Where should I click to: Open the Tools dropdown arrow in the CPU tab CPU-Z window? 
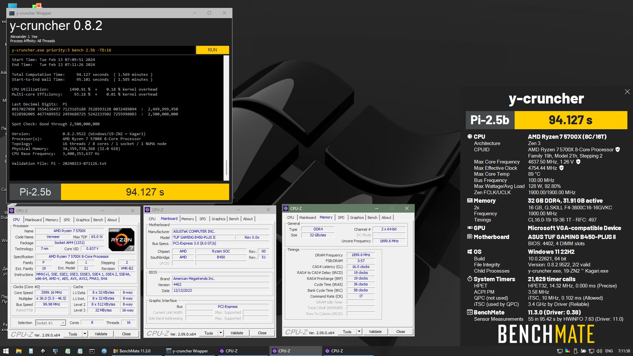(85, 334)
